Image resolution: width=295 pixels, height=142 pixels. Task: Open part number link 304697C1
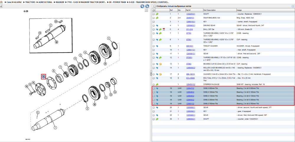coord(190,18)
